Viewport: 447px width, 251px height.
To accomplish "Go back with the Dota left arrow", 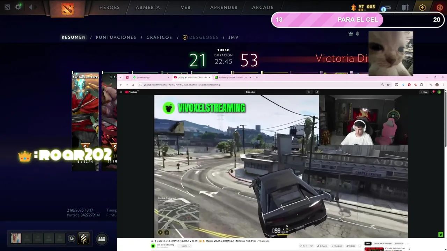I will tap(30, 7).
